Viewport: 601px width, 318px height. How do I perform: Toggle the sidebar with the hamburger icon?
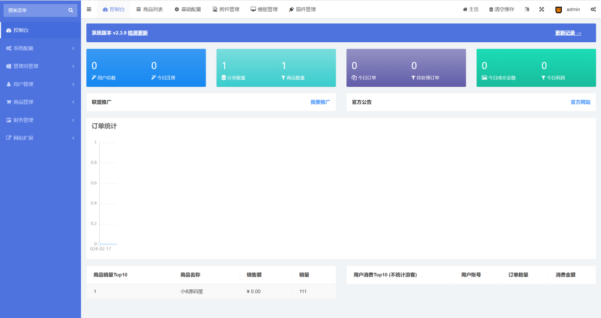coord(89,9)
